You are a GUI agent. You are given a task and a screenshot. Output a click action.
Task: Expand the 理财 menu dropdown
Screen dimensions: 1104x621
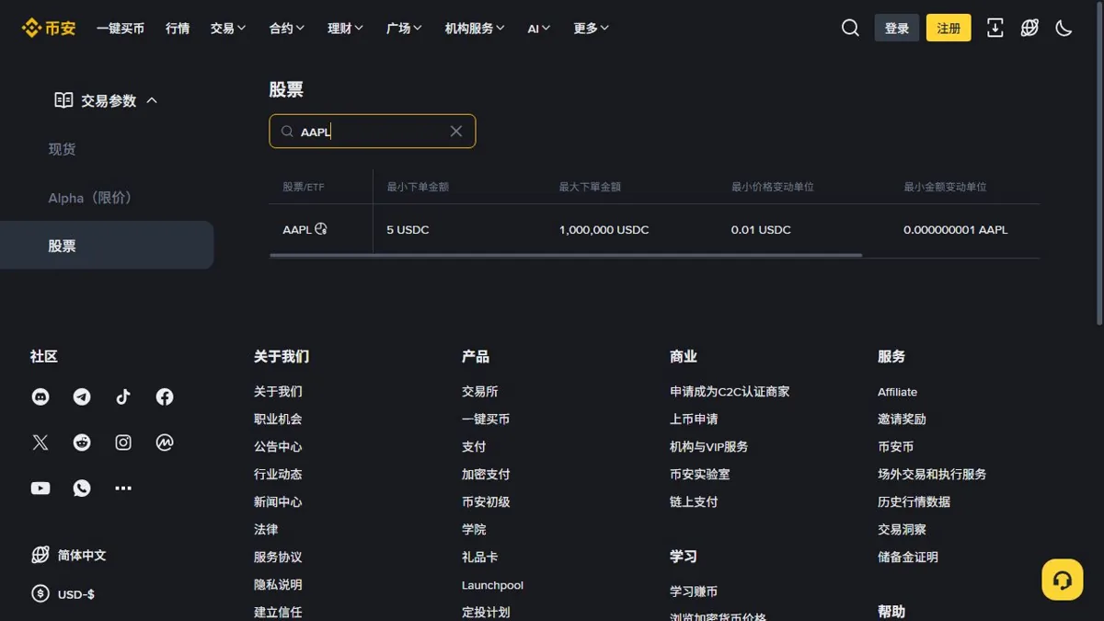[x=345, y=29]
